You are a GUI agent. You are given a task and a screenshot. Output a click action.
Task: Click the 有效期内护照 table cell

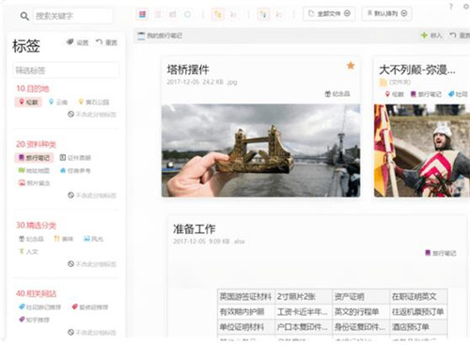coord(246,312)
